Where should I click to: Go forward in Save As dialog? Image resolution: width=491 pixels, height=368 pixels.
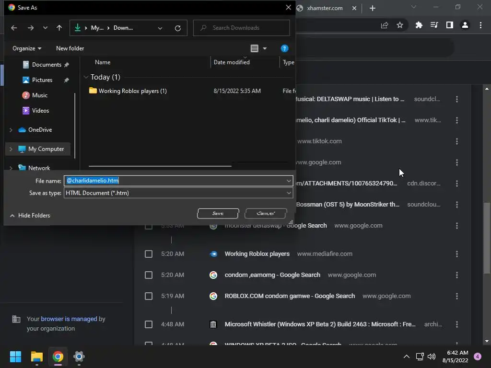[x=30, y=28]
